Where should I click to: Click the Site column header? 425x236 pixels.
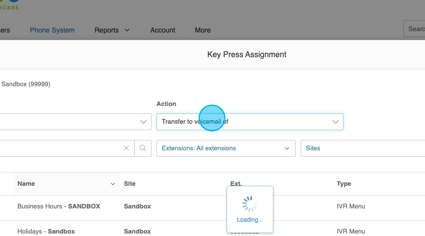pos(130,184)
